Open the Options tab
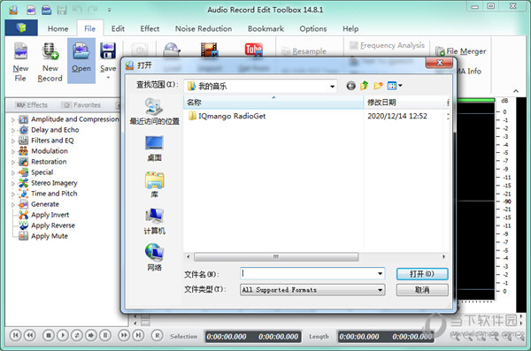Image resolution: width=531 pixels, height=351 pixels. pos(313,29)
